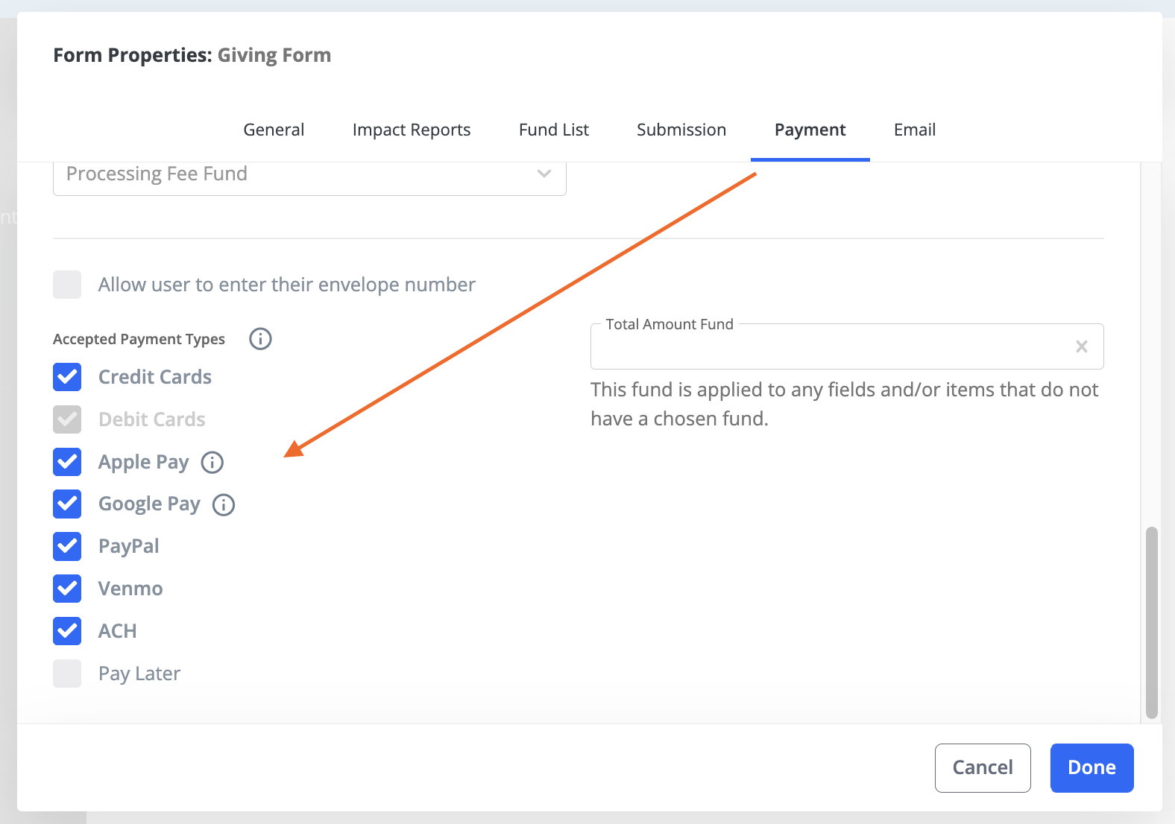
Task: Toggle the Venmo checkbox
Action: click(67, 589)
